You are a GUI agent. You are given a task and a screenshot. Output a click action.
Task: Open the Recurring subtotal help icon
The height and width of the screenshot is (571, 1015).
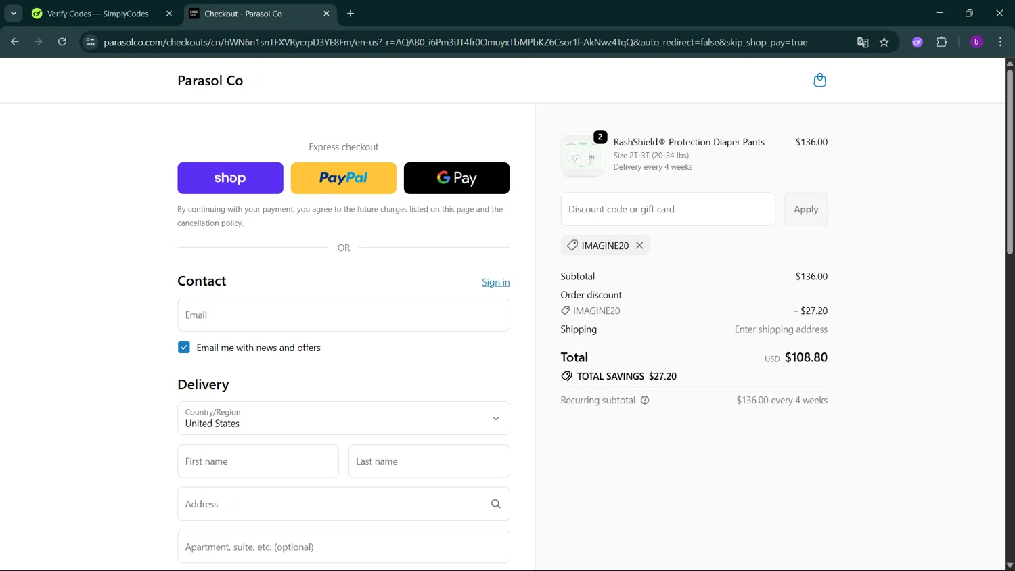pos(645,401)
